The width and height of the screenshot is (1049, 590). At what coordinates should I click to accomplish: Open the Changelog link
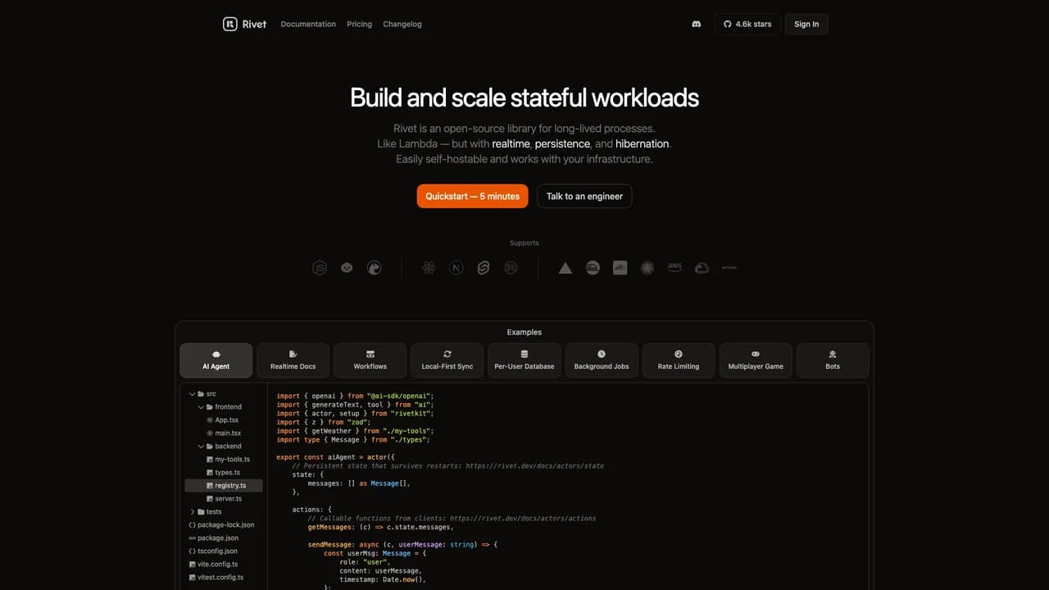pyautogui.click(x=402, y=25)
